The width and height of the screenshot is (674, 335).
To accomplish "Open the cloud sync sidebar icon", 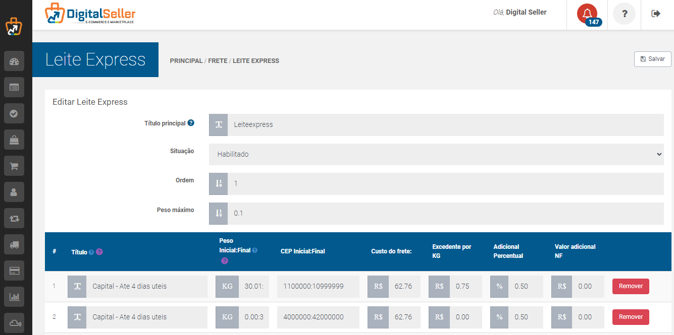I will click(14, 323).
